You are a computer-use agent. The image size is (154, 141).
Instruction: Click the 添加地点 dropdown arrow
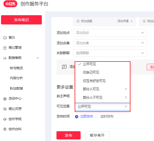click(x=142, y=33)
